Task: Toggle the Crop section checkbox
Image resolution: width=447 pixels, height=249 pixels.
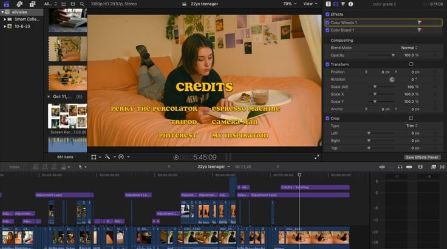Action: [327, 118]
